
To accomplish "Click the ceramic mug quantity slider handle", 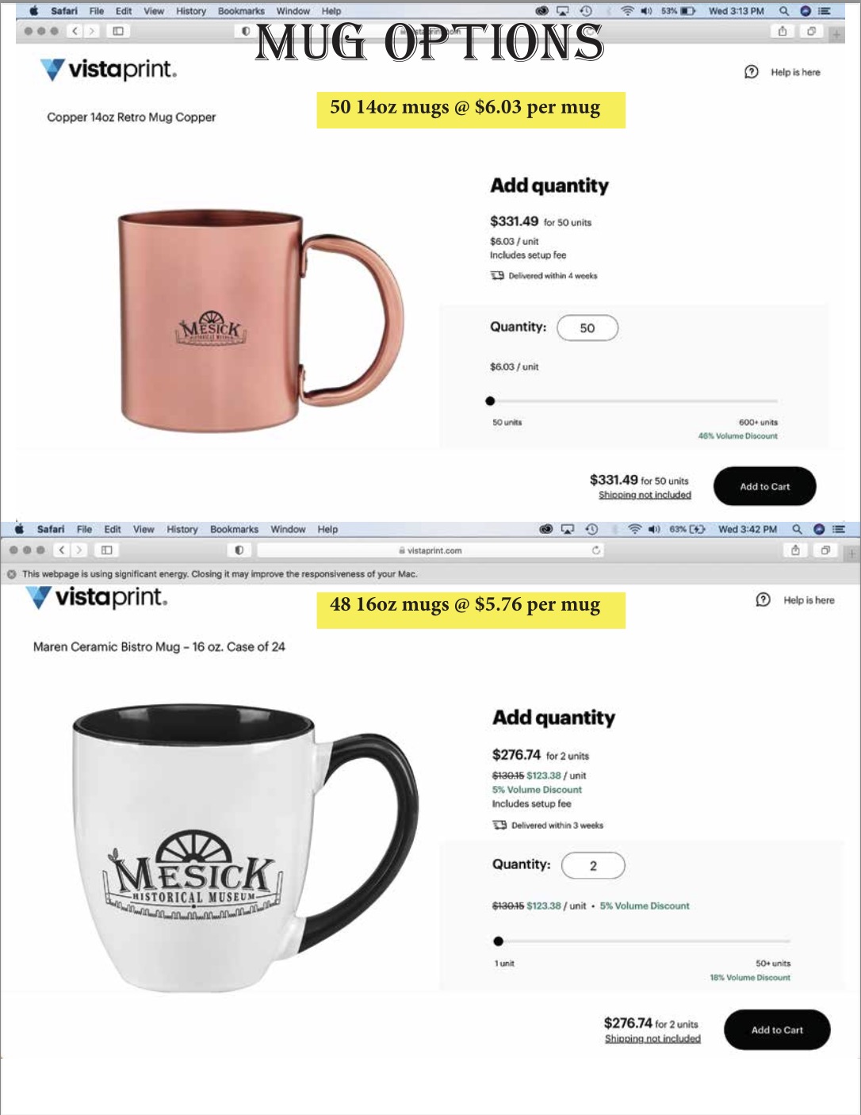I will pos(498,941).
